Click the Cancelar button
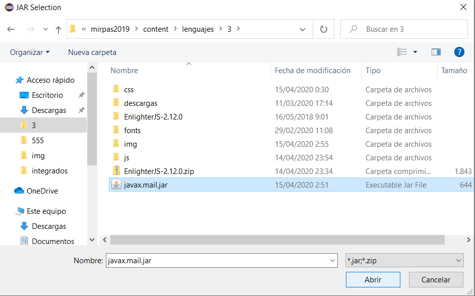Image resolution: width=475 pixels, height=296 pixels. [x=436, y=280]
